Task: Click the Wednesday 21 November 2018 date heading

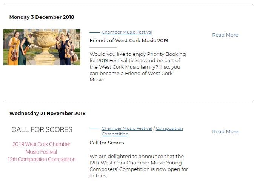Action: (48, 113)
